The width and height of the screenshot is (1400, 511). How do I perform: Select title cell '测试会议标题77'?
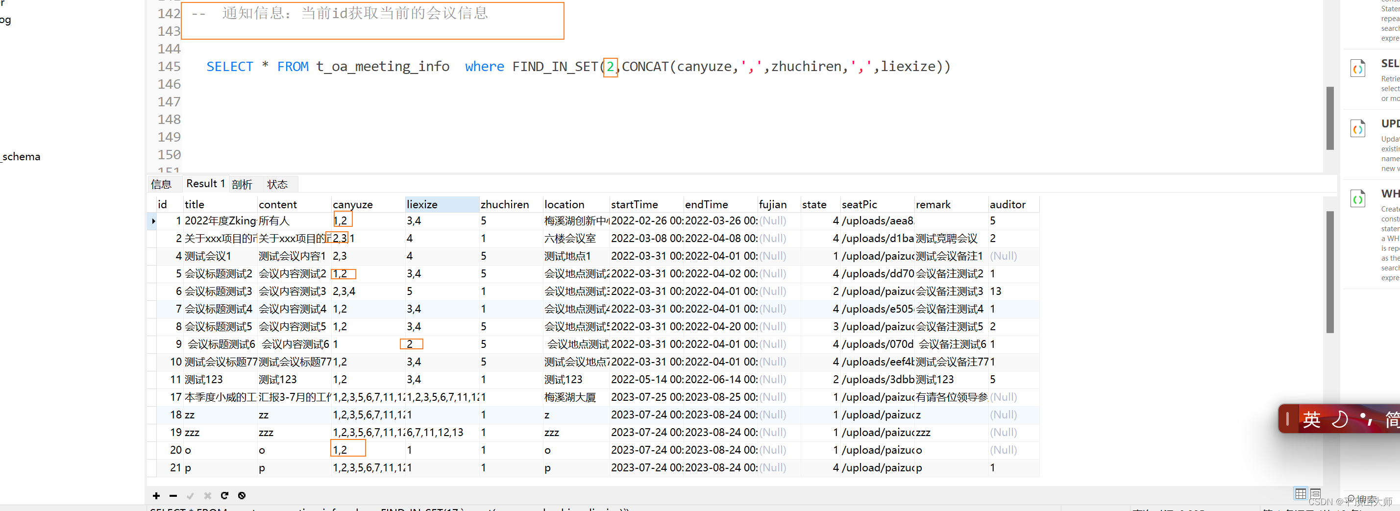220,362
